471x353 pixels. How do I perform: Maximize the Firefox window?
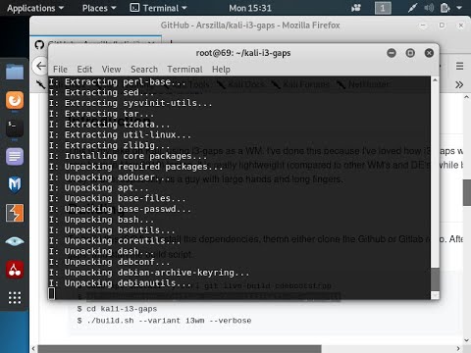pos(442,25)
